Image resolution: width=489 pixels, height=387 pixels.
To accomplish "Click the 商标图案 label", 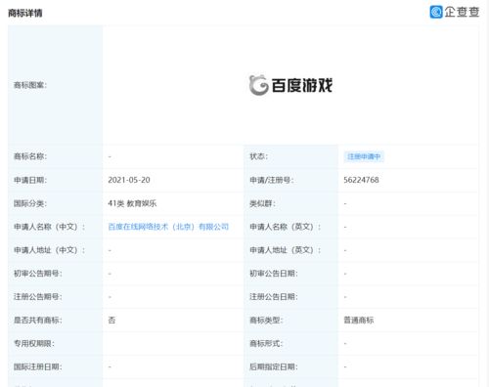I will click(30, 85).
